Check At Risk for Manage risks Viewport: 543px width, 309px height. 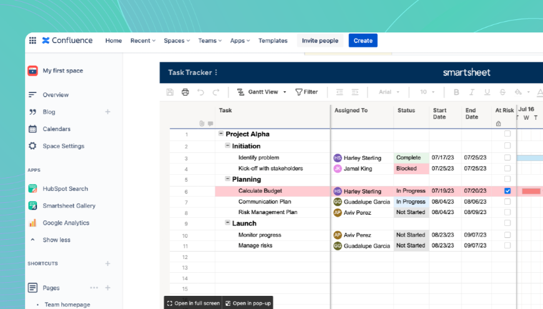click(x=507, y=245)
